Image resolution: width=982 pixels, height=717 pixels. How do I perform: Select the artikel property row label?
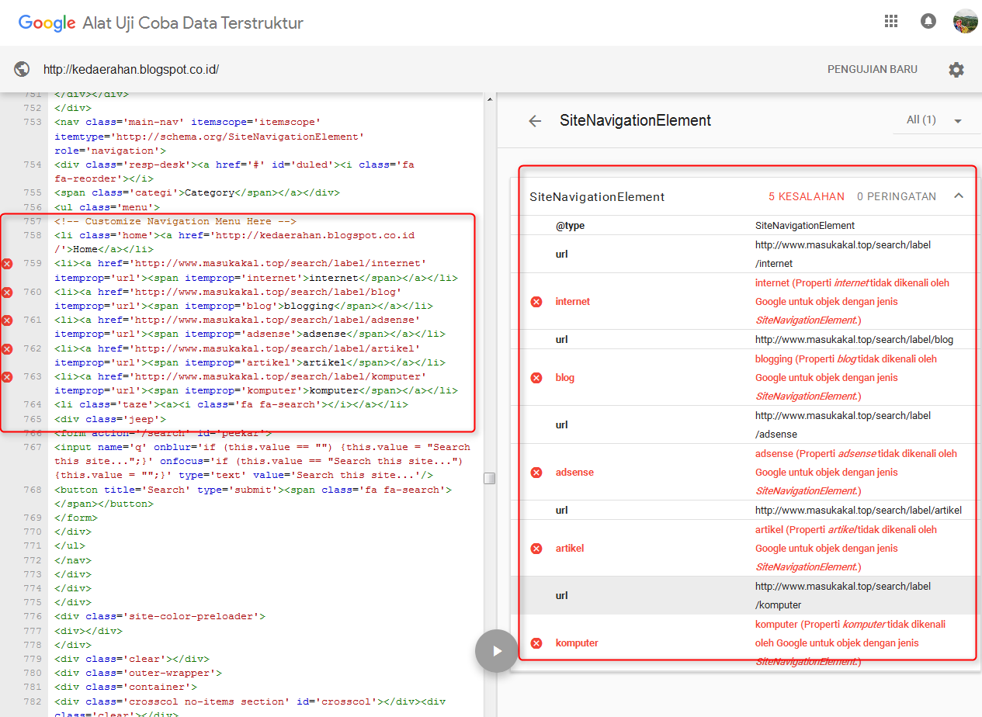(570, 549)
